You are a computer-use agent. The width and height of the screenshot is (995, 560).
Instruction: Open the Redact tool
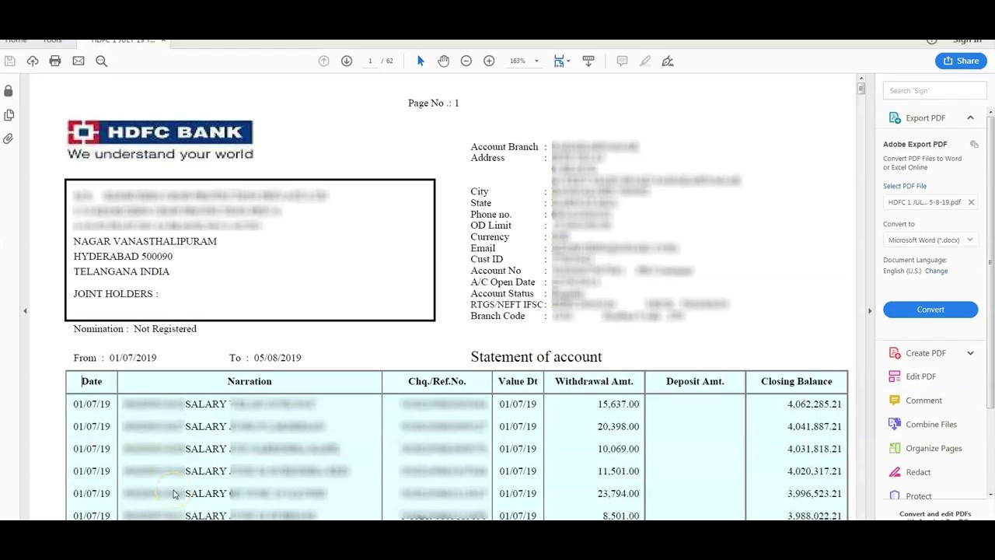pos(918,472)
